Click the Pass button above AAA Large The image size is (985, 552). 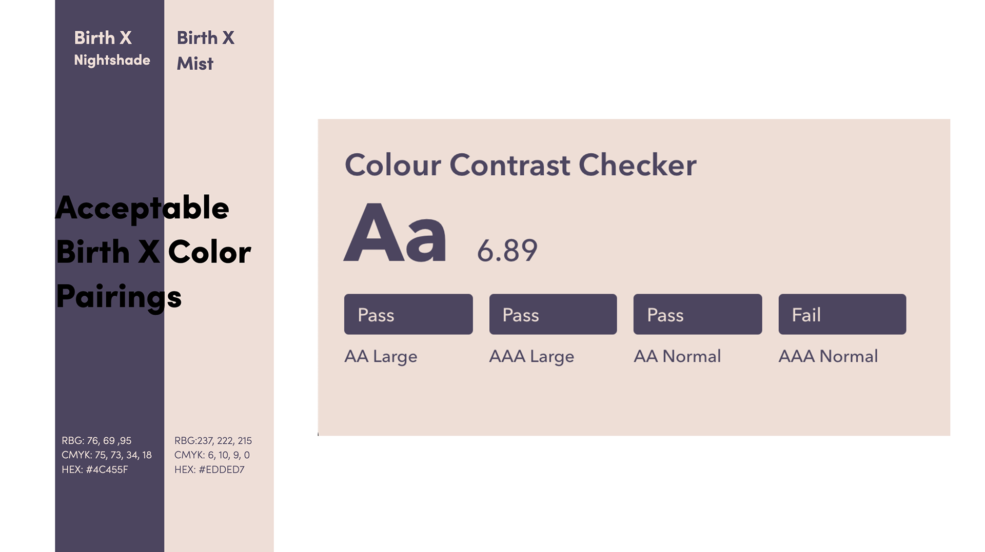coord(553,314)
